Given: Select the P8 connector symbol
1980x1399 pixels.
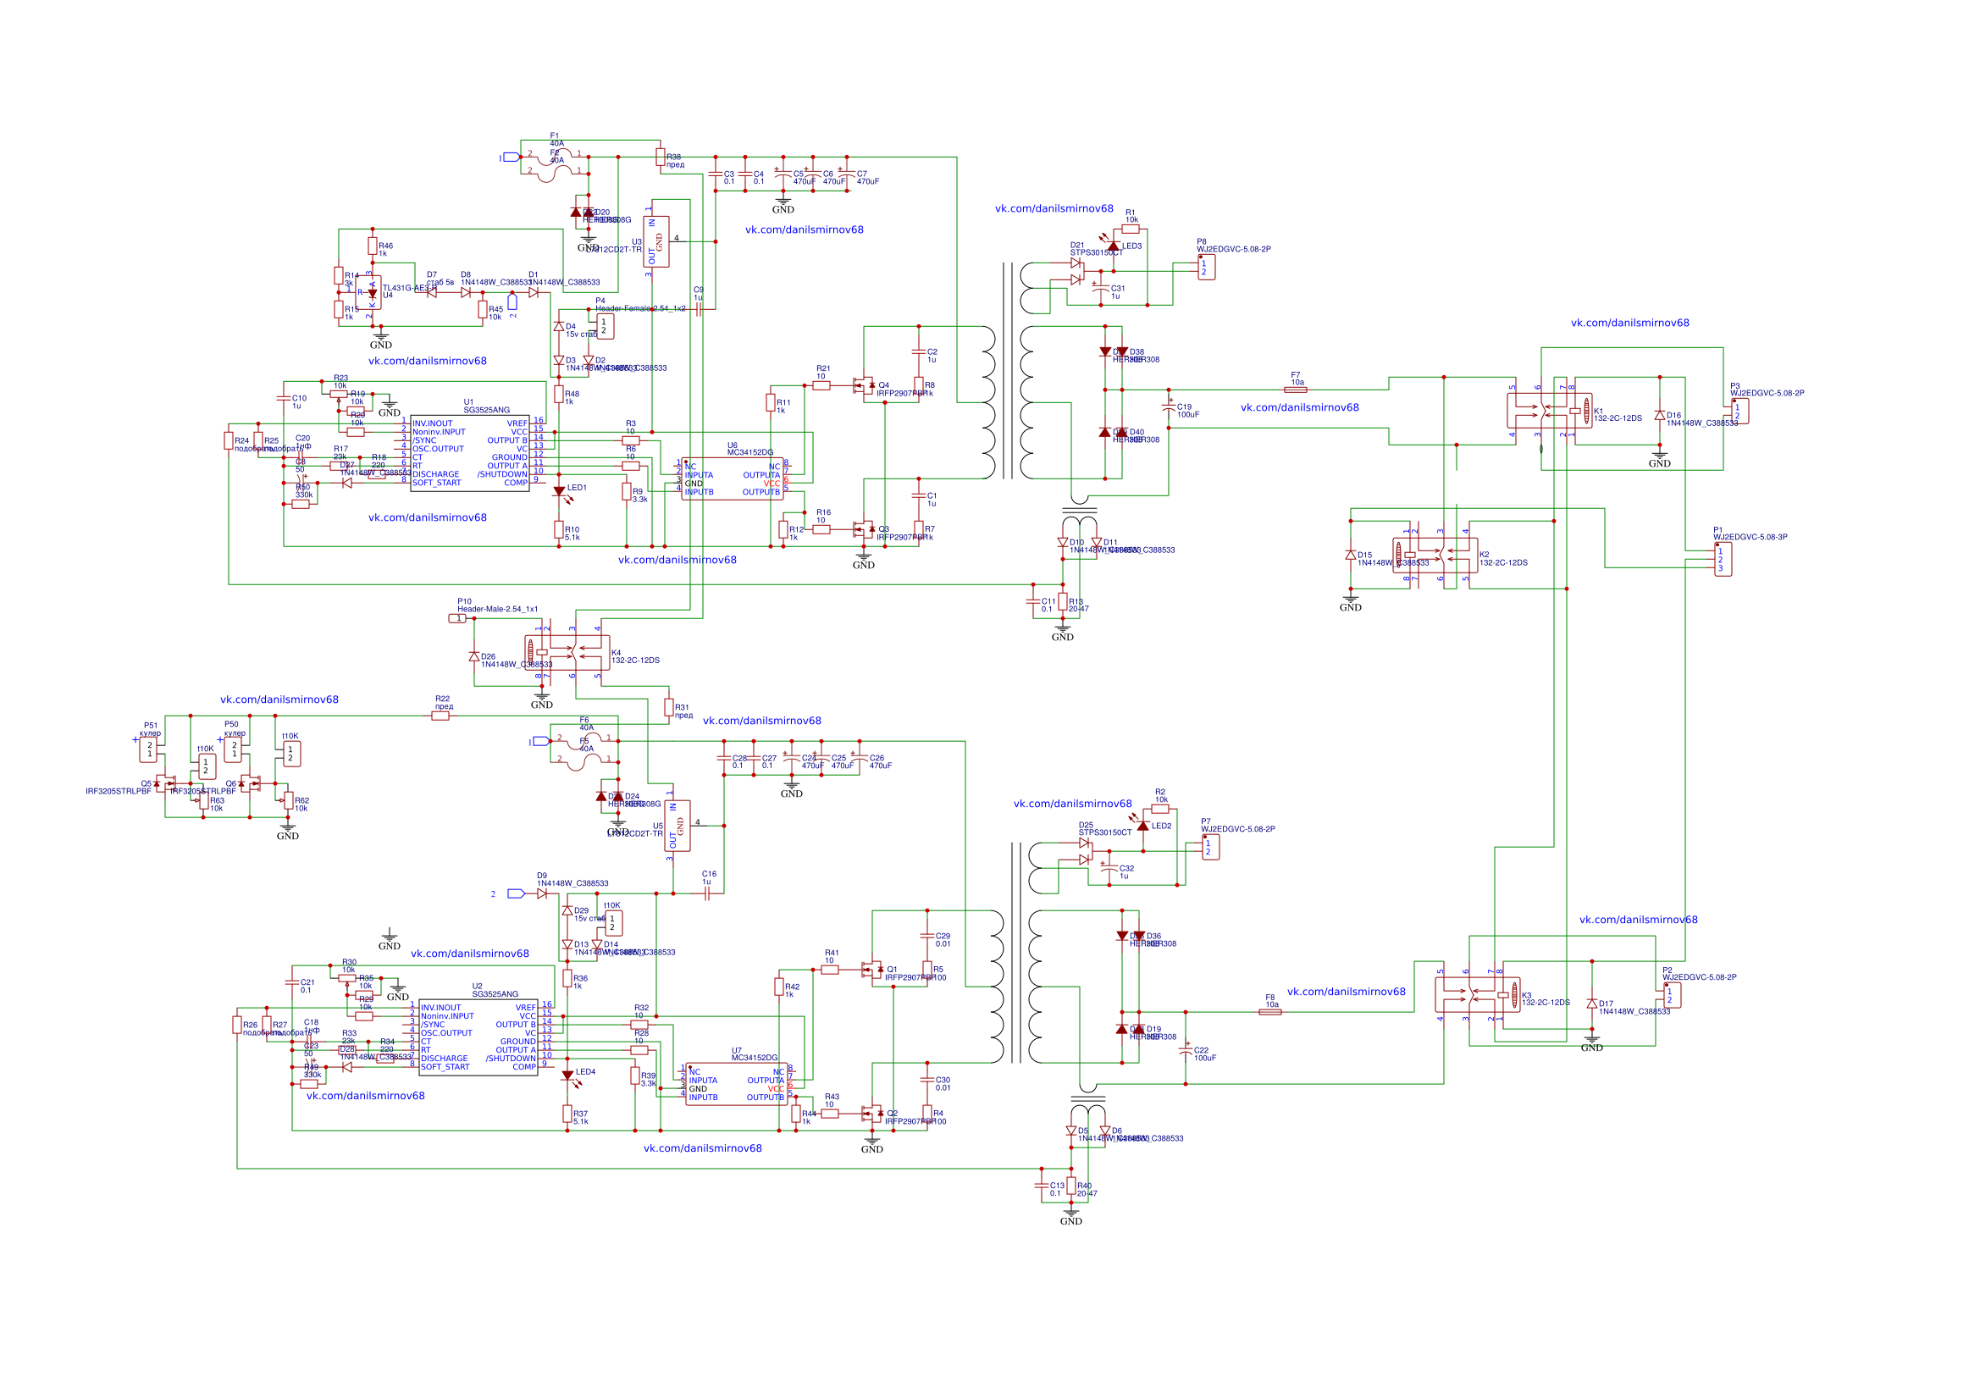Looking at the screenshot, I should (1208, 268).
